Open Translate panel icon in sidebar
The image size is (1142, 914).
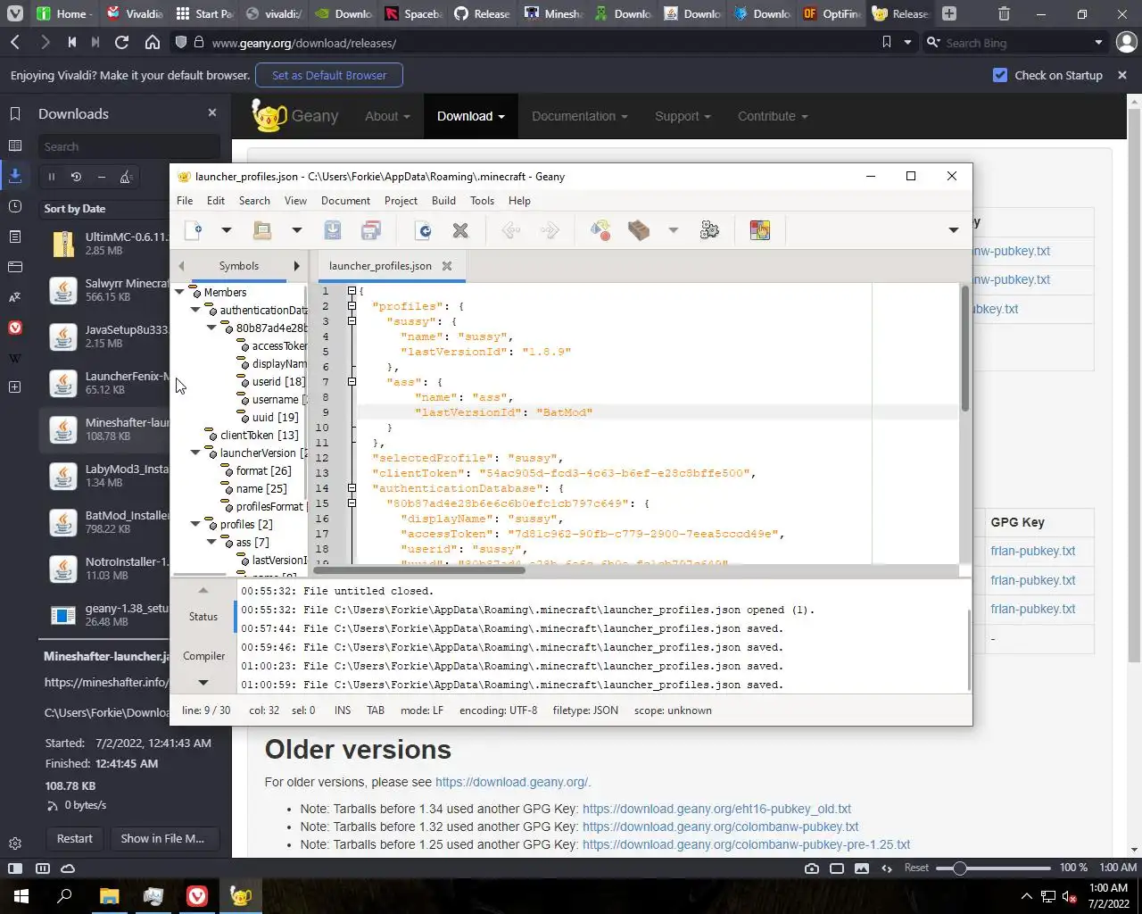click(x=15, y=297)
